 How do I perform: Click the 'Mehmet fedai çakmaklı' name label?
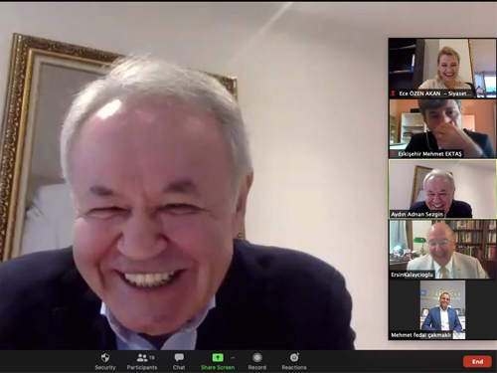pos(420,335)
